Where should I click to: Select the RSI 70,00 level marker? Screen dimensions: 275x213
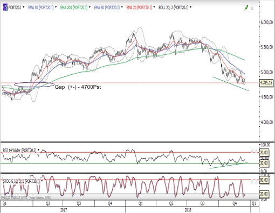click(264, 153)
